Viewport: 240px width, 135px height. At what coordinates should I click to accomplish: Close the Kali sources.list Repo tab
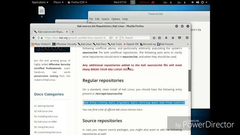(x=67, y=32)
